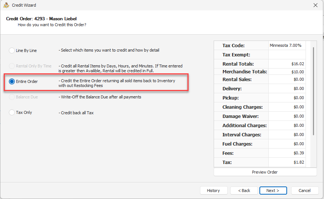The width and height of the screenshot is (324, 199).
Task: Select the Line By Line option
Action: [12, 50]
